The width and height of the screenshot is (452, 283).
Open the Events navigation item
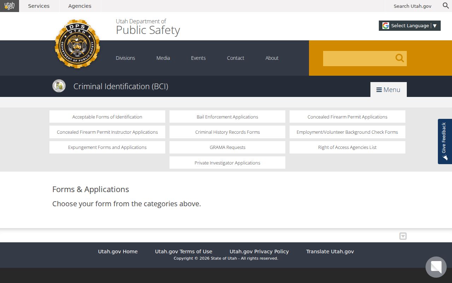pyautogui.click(x=198, y=58)
